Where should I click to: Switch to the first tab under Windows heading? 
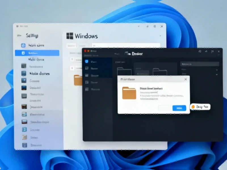(72, 46)
